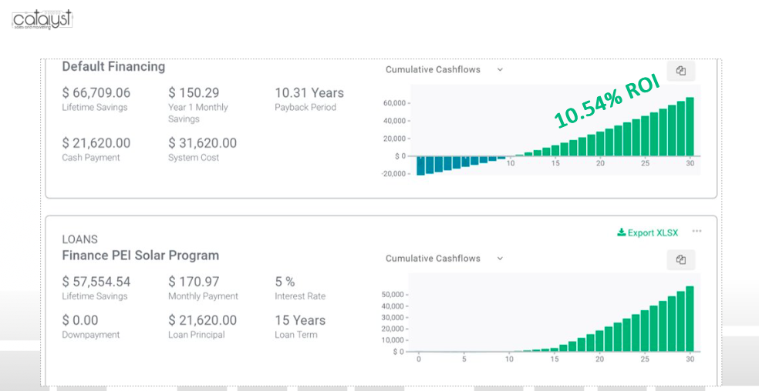
Task: Click the $66,709.06 Lifetime Savings value
Action: (96, 93)
